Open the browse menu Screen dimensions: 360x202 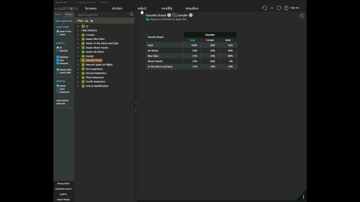pos(91,8)
